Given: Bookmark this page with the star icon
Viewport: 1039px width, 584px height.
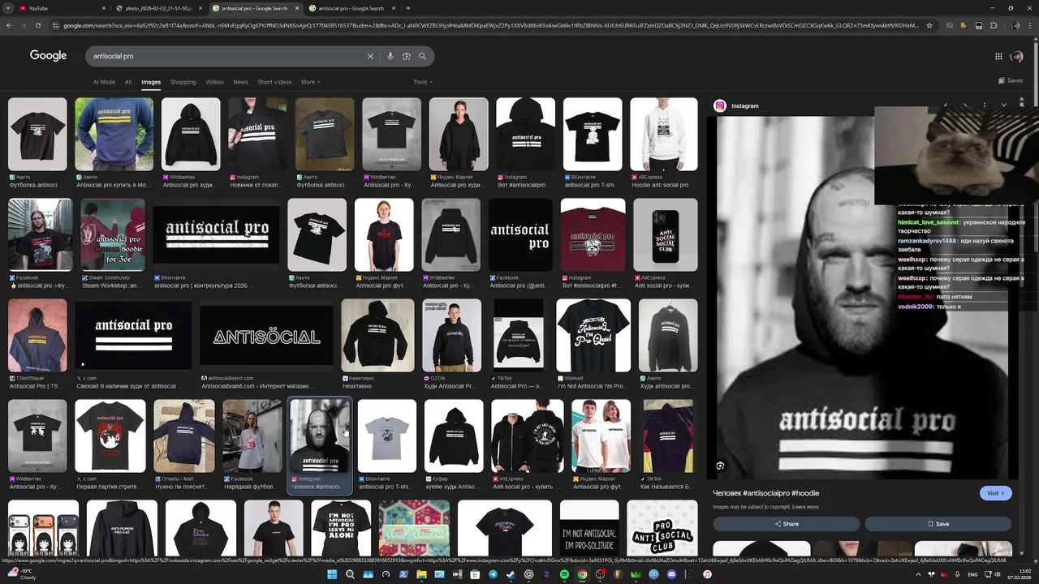Looking at the screenshot, I should pos(929,25).
